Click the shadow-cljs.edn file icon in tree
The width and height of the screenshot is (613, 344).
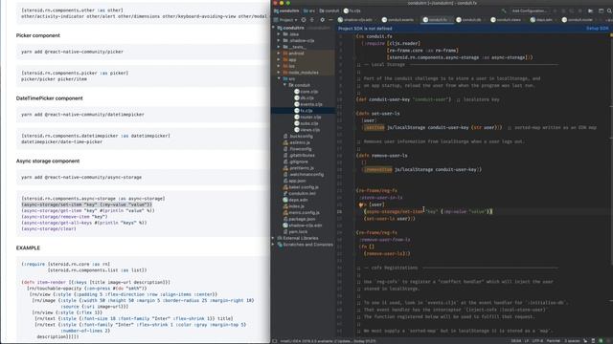click(285, 226)
